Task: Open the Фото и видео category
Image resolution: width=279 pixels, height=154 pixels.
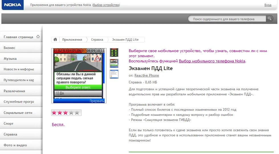Action: pyautogui.click(x=21, y=145)
